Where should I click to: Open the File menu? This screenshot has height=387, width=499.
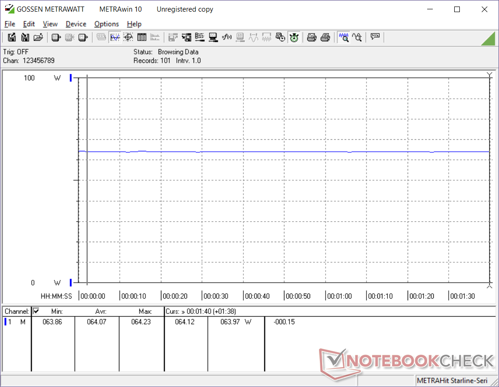pyautogui.click(x=9, y=24)
